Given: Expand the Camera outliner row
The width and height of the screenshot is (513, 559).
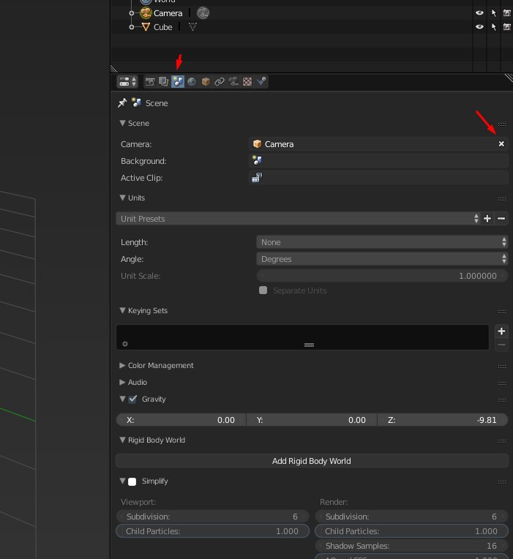Looking at the screenshot, I should [132, 13].
